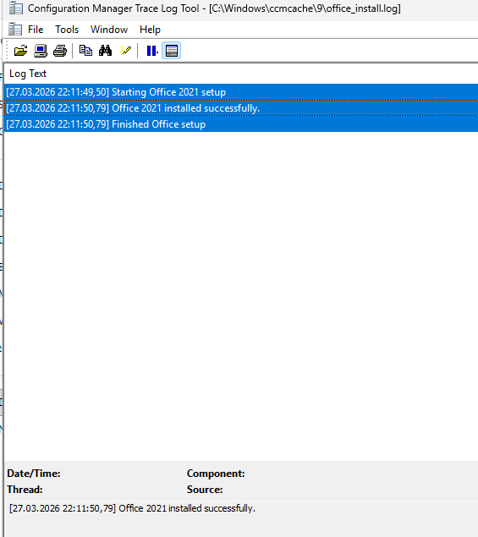478x537 pixels.
Task: Open the Highlight tool (yellow marker icon)
Action: 125,51
